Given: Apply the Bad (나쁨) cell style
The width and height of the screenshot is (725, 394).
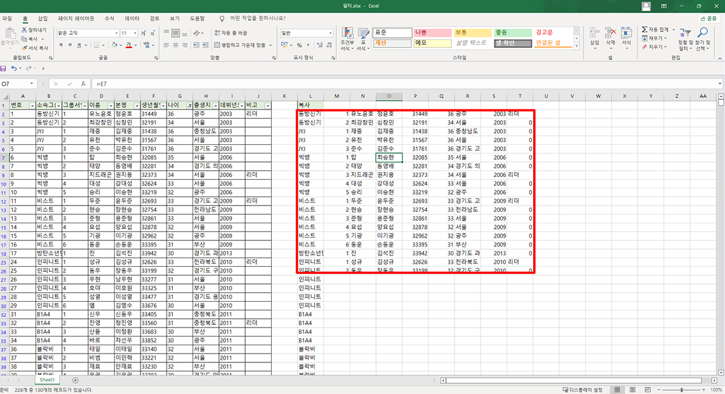Looking at the screenshot, I should pyautogui.click(x=432, y=33).
